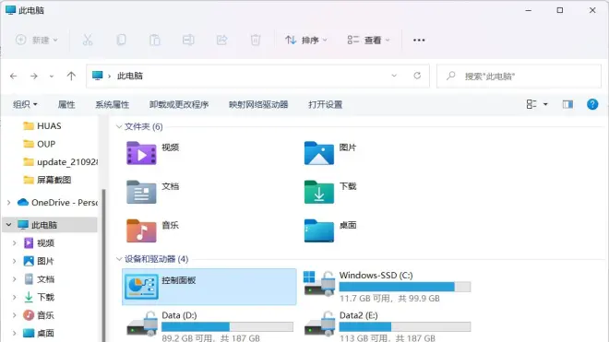Select 屏幕截图 folder in sidebar

(x=47, y=180)
